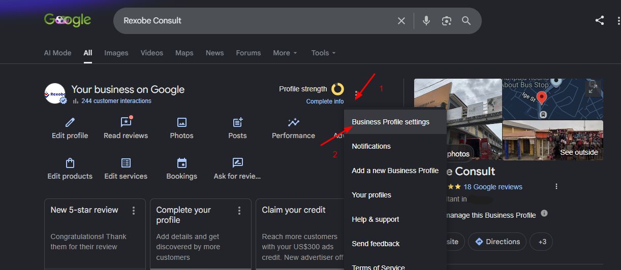621x270 pixels.
Task: Click three-dot menu next to Google reviews
Action: coord(556,186)
